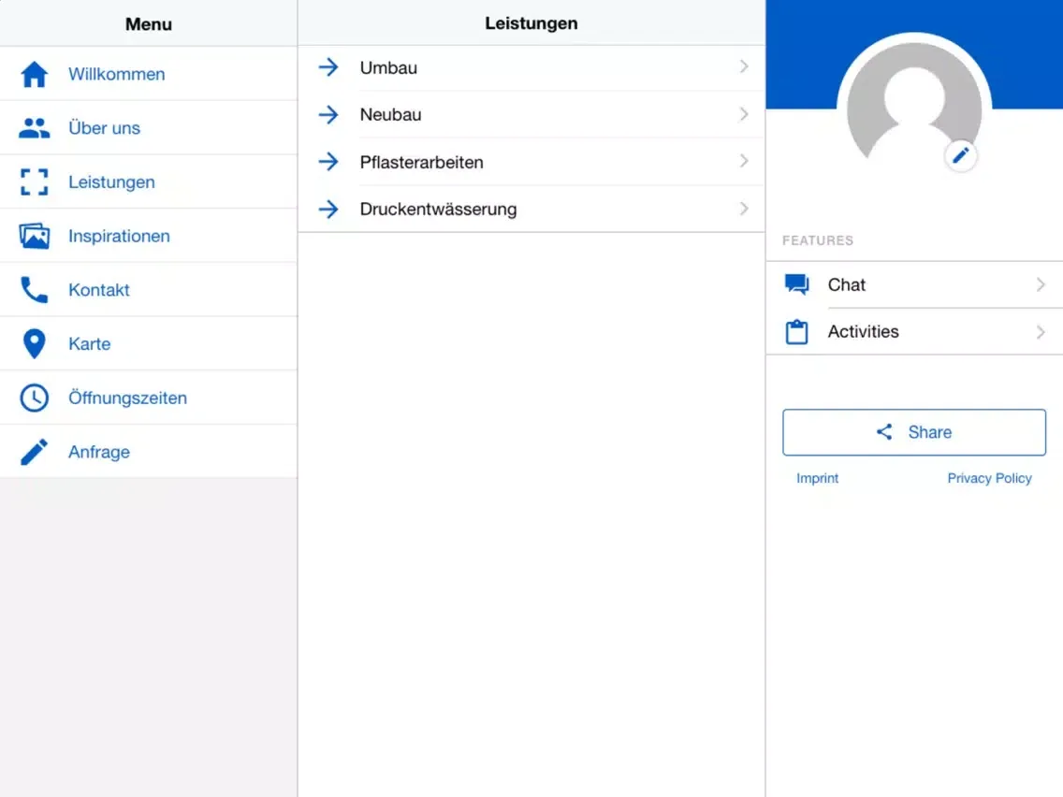Screen dimensions: 1063x797
Task: Click the Chat speech bubble icon
Action: click(x=797, y=284)
